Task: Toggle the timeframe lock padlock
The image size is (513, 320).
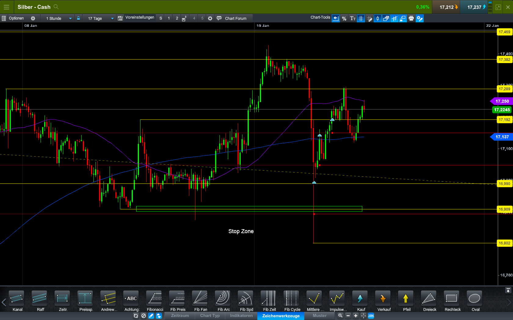Action: [x=78, y=18]
